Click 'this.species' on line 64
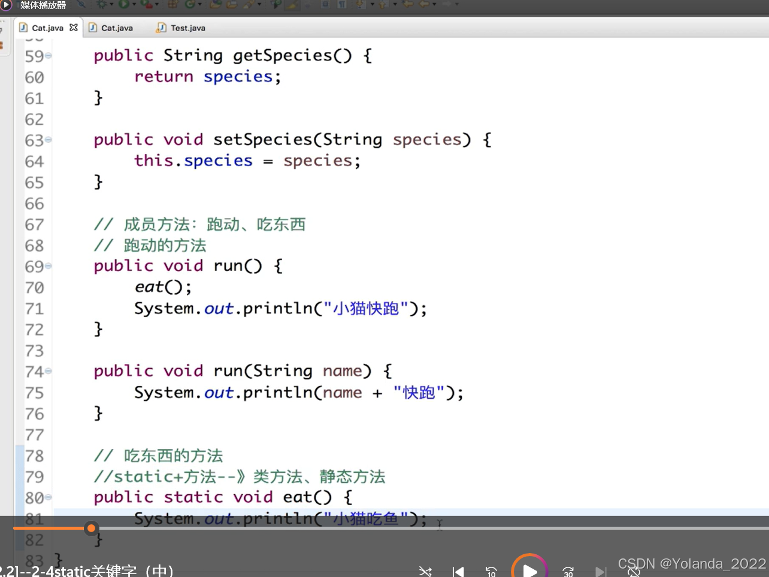Viewport: 769px width, 577px height. pyautogui.click(x=193, y=160)
